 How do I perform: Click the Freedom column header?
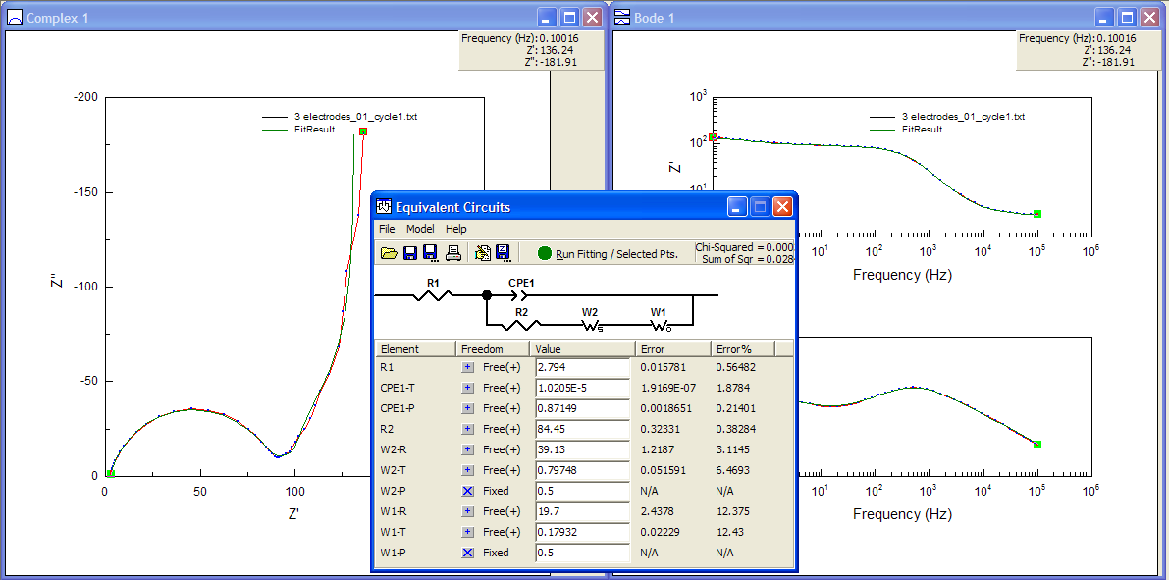493,349
